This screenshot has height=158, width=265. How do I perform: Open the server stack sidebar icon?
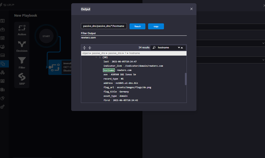click(3, 90)
